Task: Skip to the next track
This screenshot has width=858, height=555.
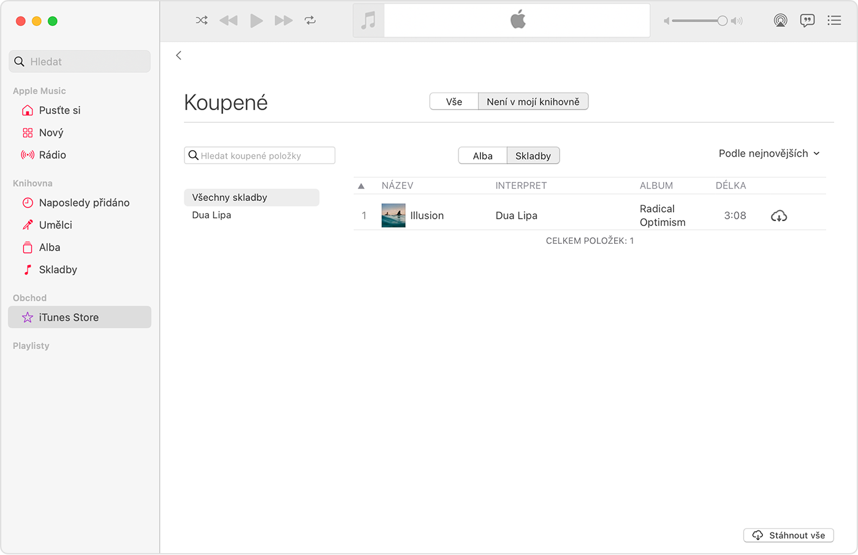Action: 283,20
